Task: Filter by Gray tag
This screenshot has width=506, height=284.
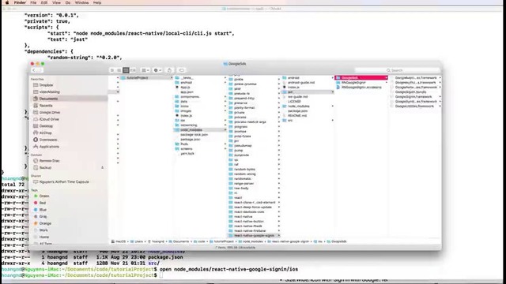Action: click(x=40, y=216)
